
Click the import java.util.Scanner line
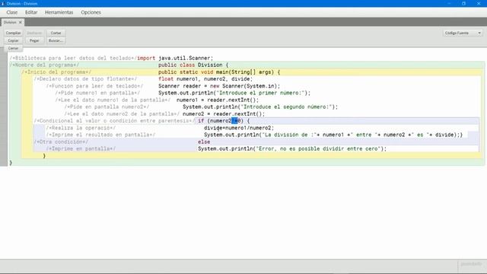coord(175,58)
